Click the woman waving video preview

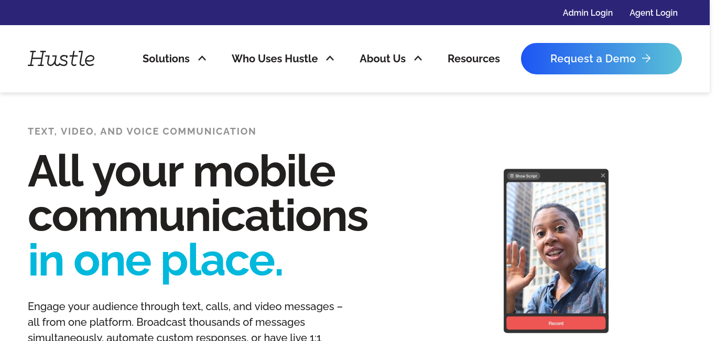pos(556,248)
